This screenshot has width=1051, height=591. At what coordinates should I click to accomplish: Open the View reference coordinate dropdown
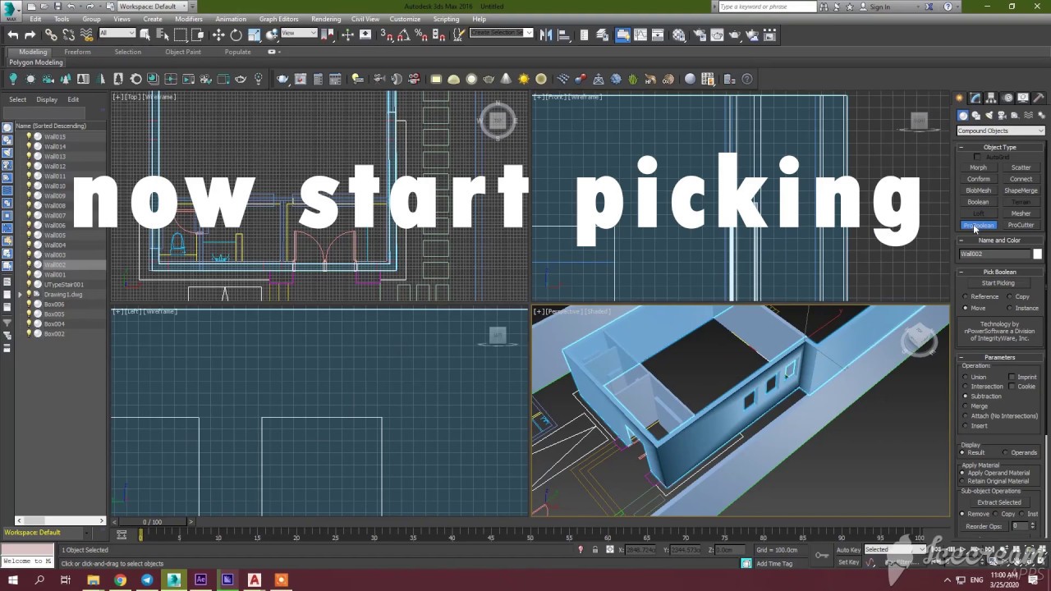coord(299,34)
